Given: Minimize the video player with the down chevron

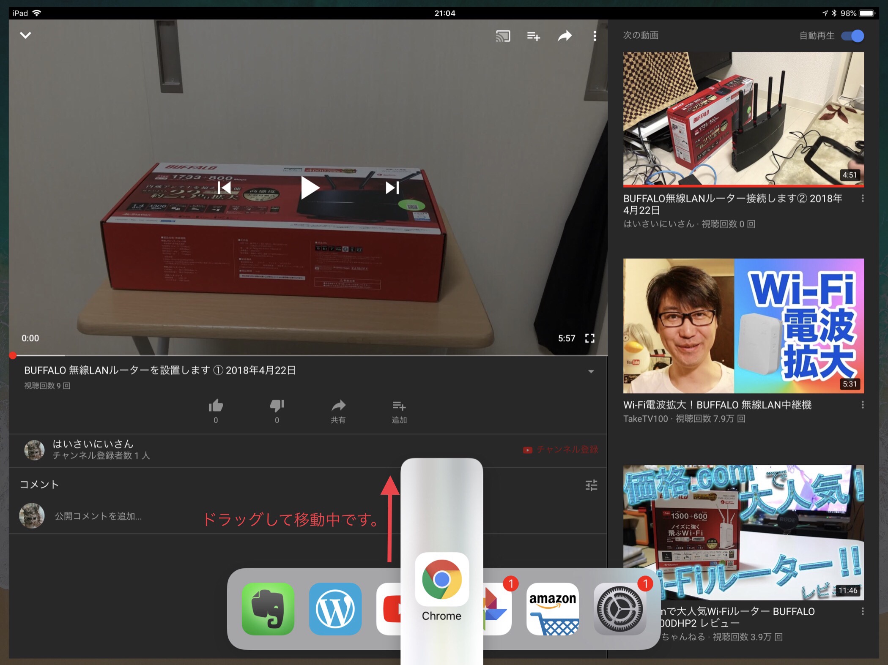Looking at the screenshot, I should coord(25,35).
